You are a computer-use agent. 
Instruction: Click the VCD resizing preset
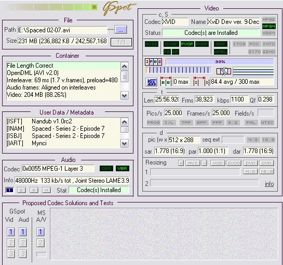click(x=218, y=163)
